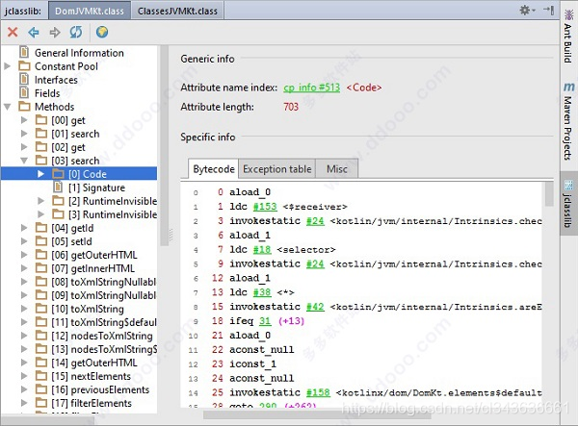Expand the [2] RuntimeInvisible attribute
The height and width of the screenshot is (426, 578).
[40, 201]
